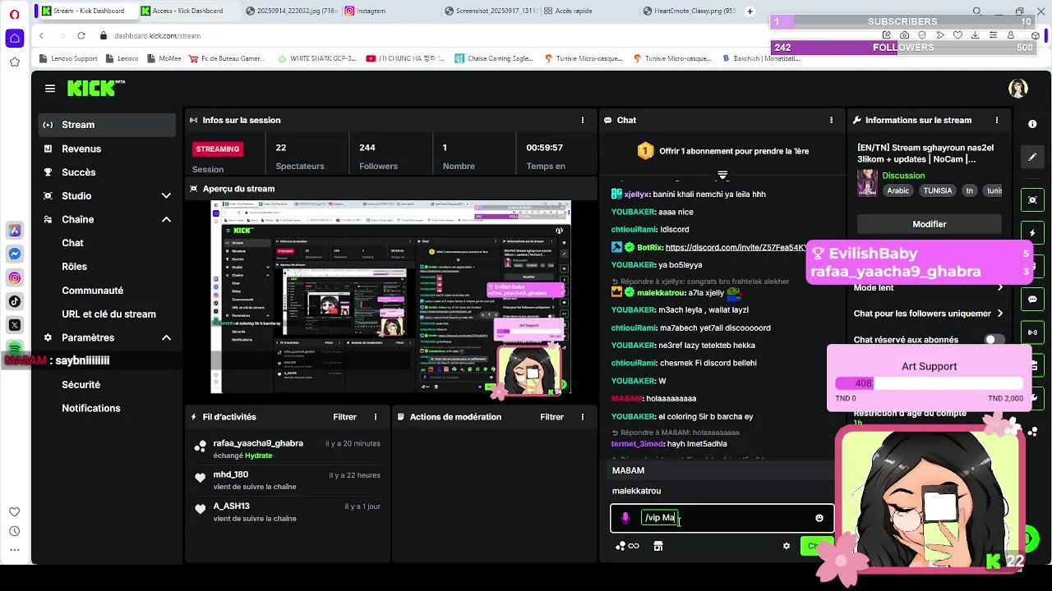The image size is (1052, 591).
Task: Click the chat bubble icon in right rail
Action: pos(1033,300)
